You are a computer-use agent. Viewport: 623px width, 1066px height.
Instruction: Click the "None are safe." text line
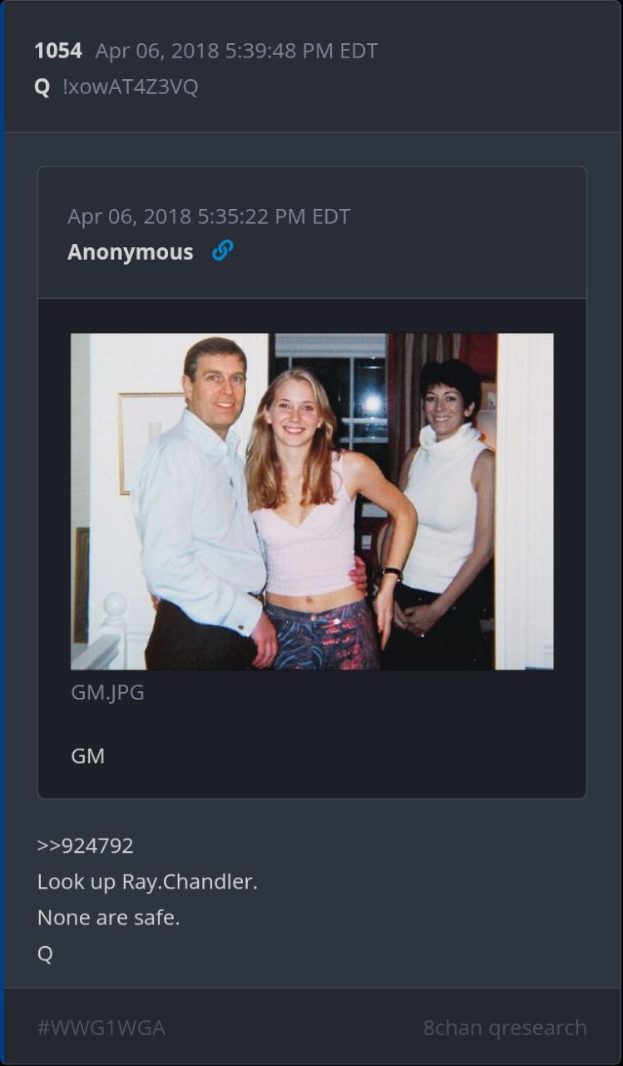coord(108,918)
